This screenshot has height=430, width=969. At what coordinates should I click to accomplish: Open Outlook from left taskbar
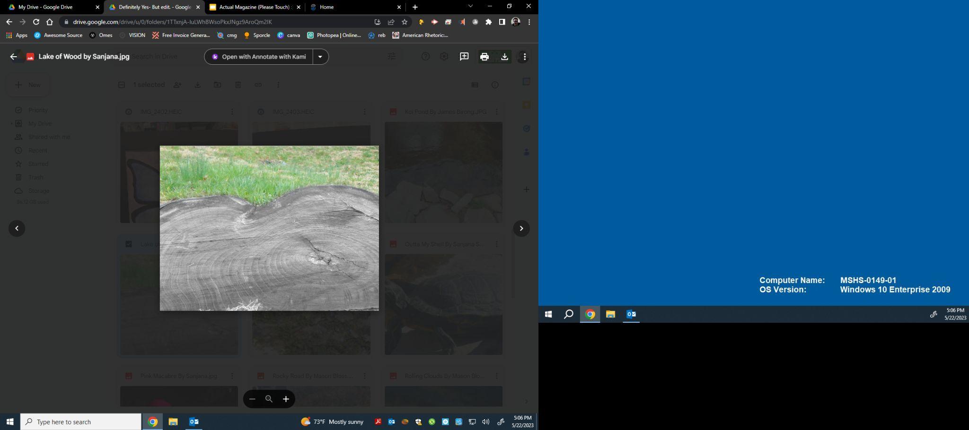coord(194,422)
